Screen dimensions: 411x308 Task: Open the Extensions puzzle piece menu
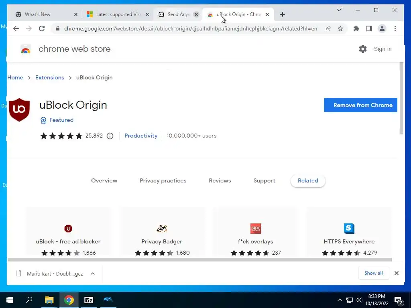pyautogui.click(x=356, y=28)
